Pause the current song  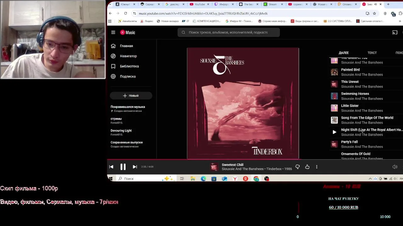click(123, 167)
